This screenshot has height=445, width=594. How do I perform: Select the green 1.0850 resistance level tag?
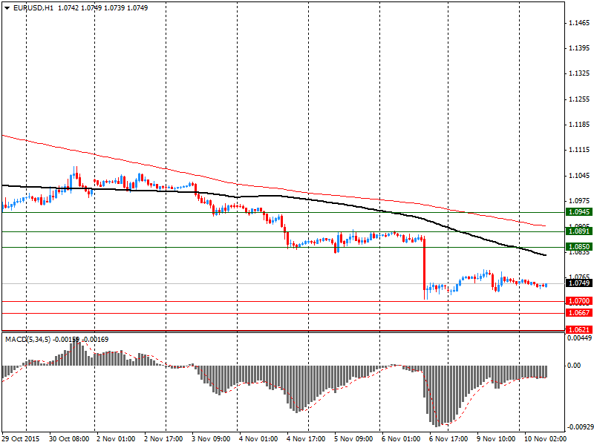[x=579, y=247]
